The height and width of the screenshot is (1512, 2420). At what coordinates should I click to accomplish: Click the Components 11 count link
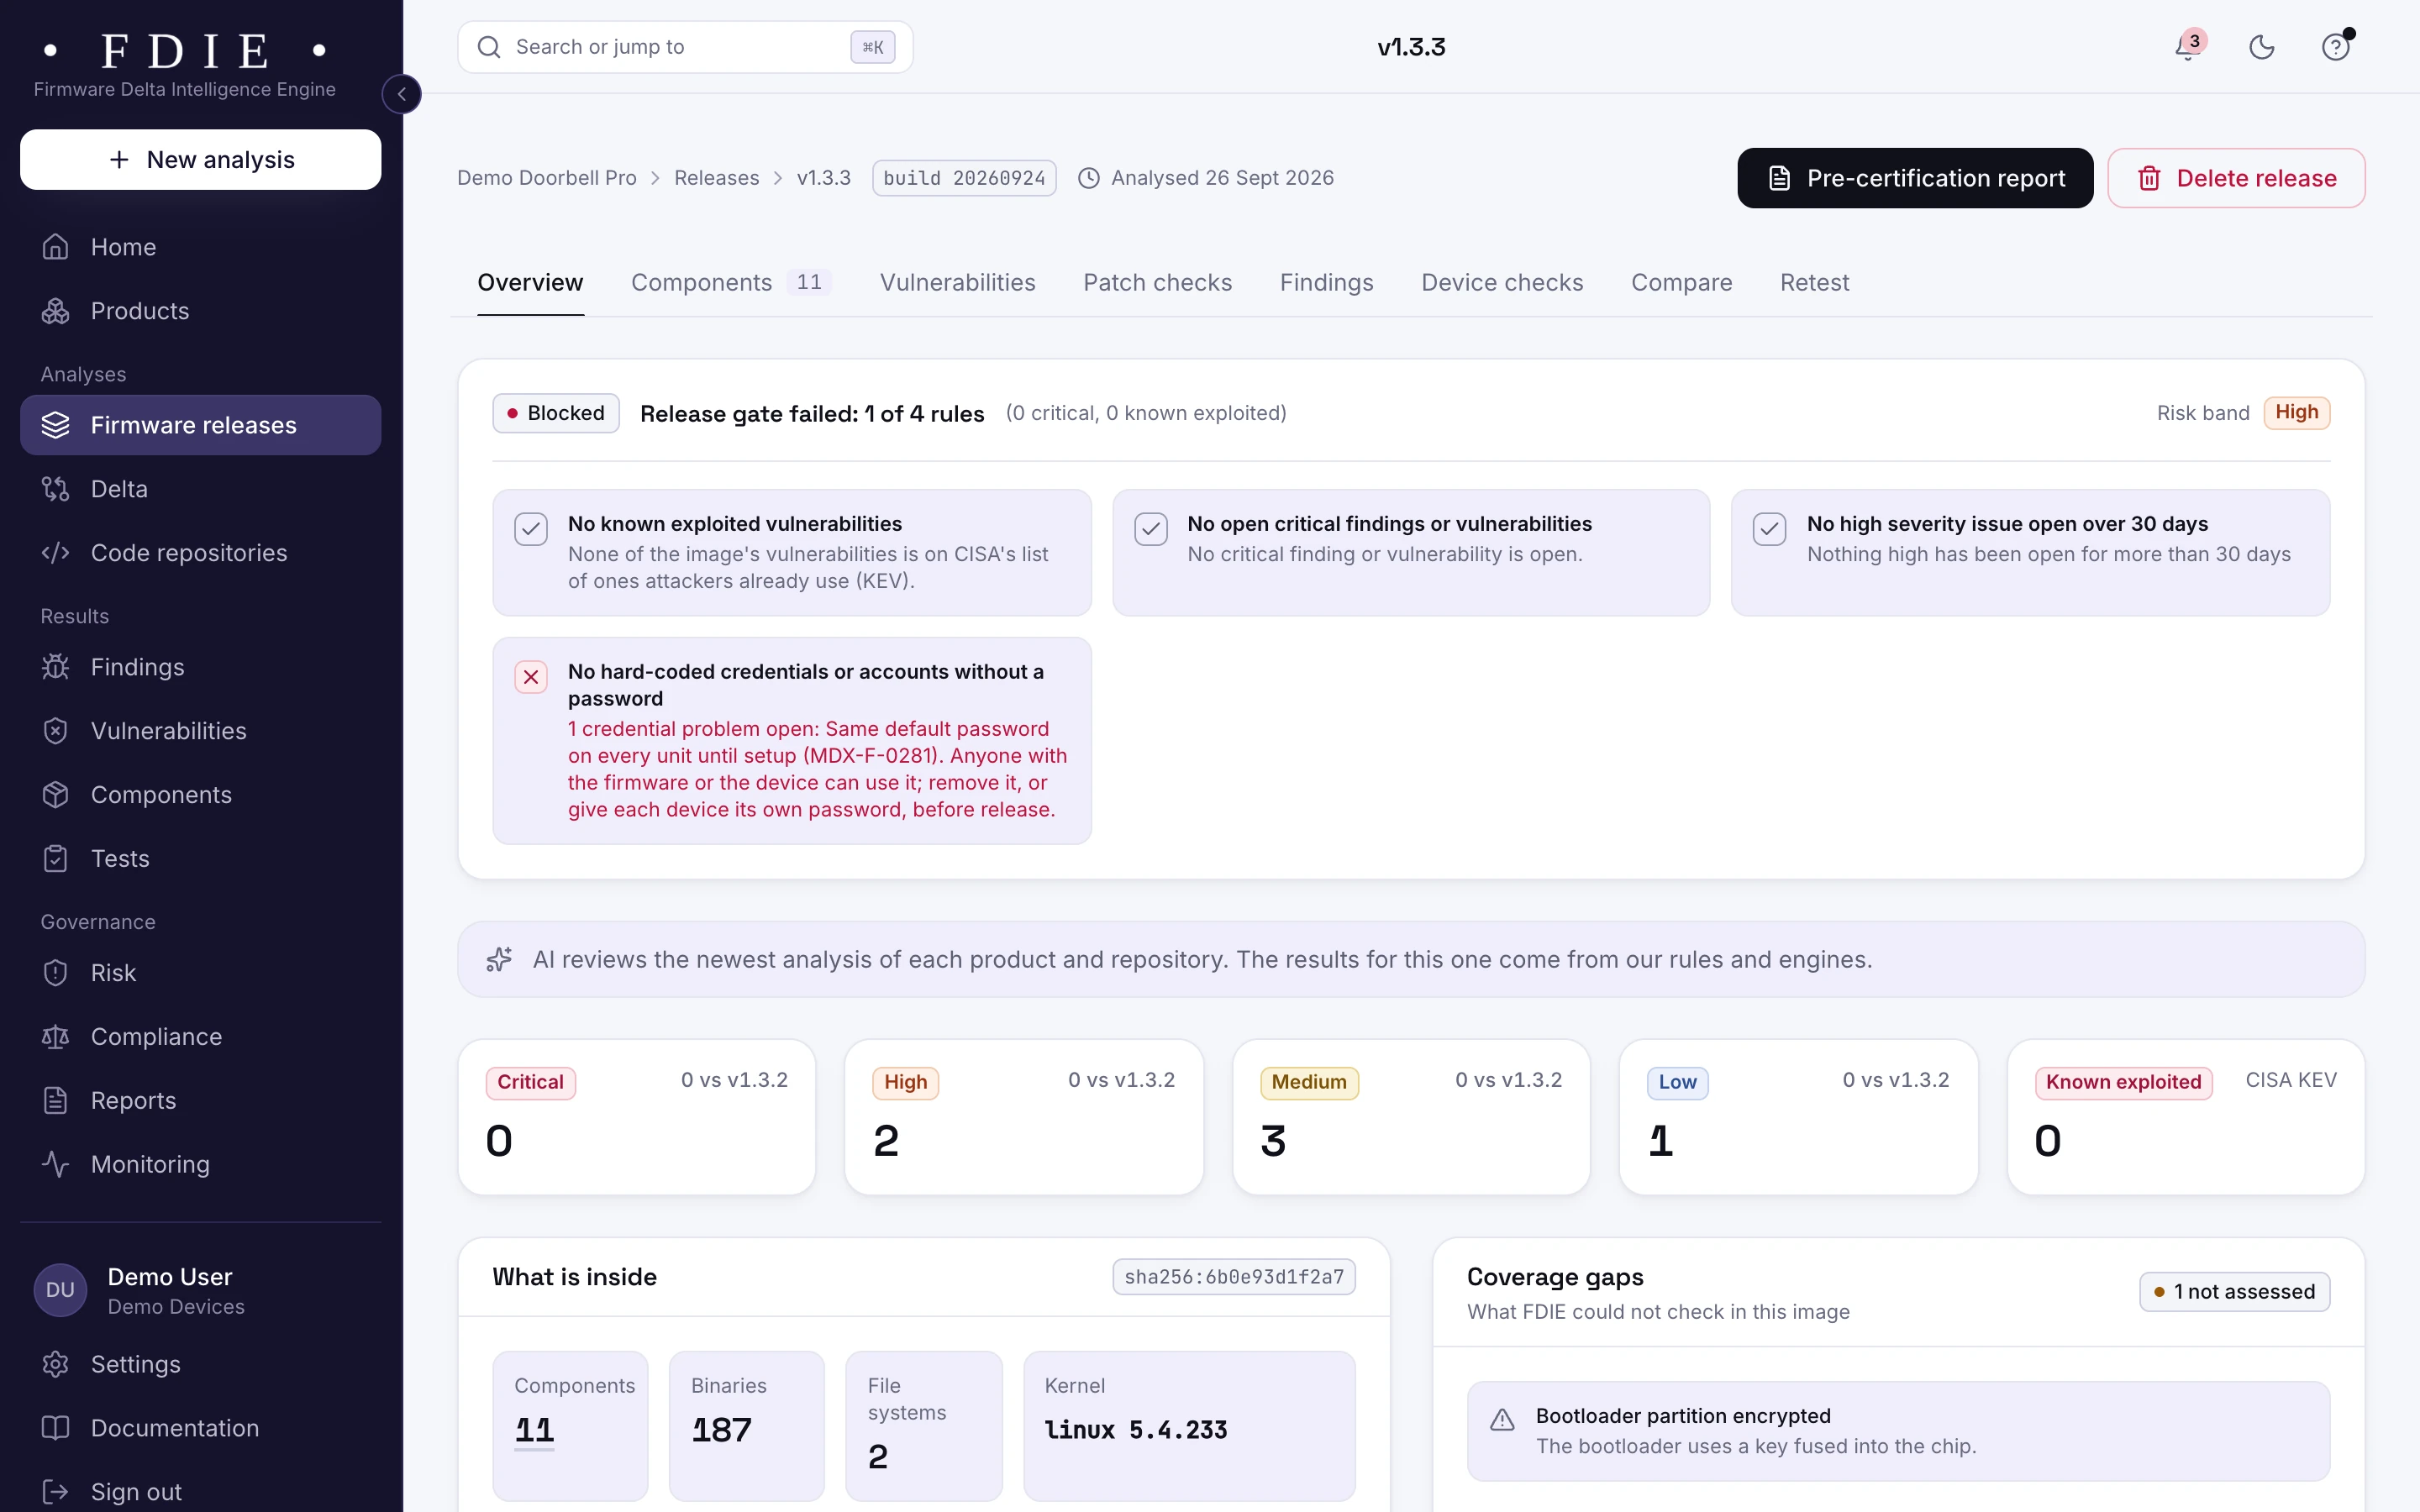[x=534, y=1431]
